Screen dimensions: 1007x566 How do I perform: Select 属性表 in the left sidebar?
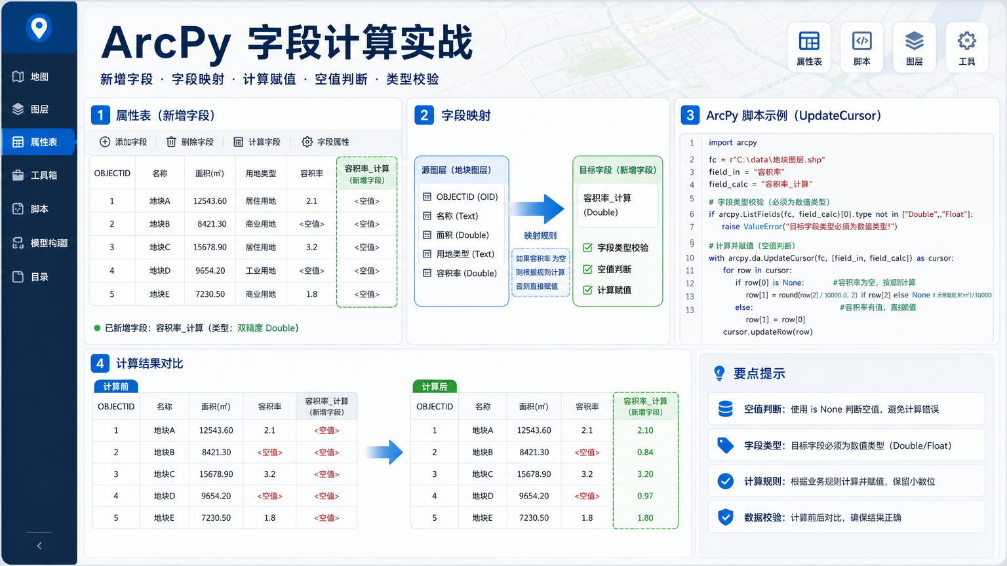point(39,142)
